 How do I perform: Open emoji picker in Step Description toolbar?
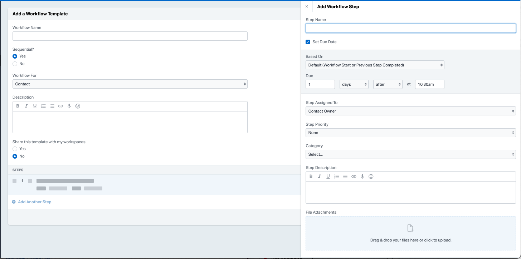point(371,176)
